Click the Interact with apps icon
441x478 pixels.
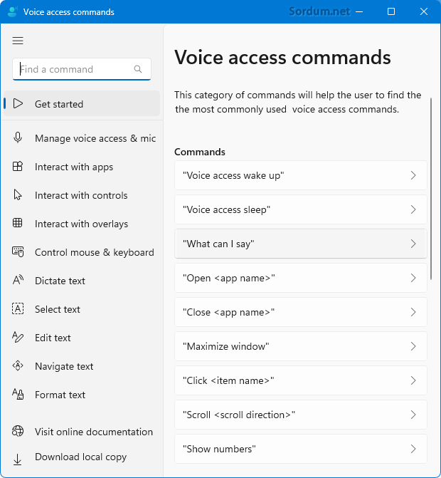click(18, 167)
